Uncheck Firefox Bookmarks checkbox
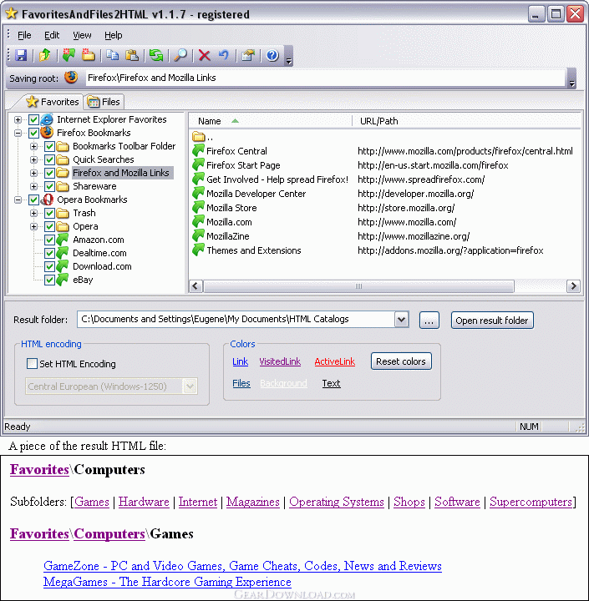Image resolution: width=589 pixels, height=601 pixels. pyautogui.click(x=33, y=133)
